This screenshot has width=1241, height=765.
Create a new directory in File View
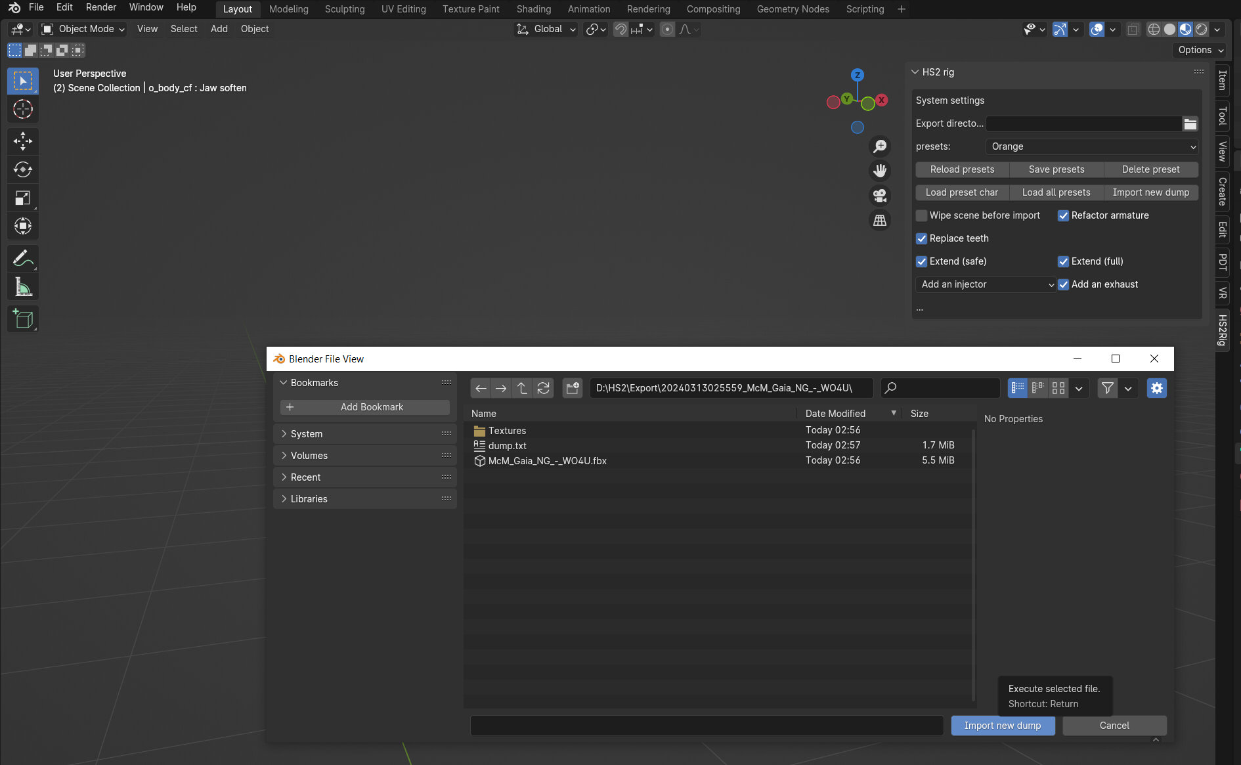click(573, 388)
